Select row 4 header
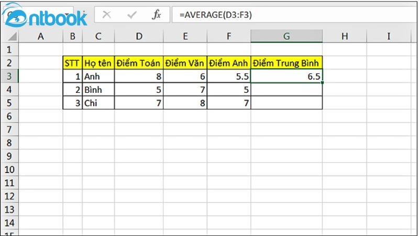The image size is (419, 236). 9,90
